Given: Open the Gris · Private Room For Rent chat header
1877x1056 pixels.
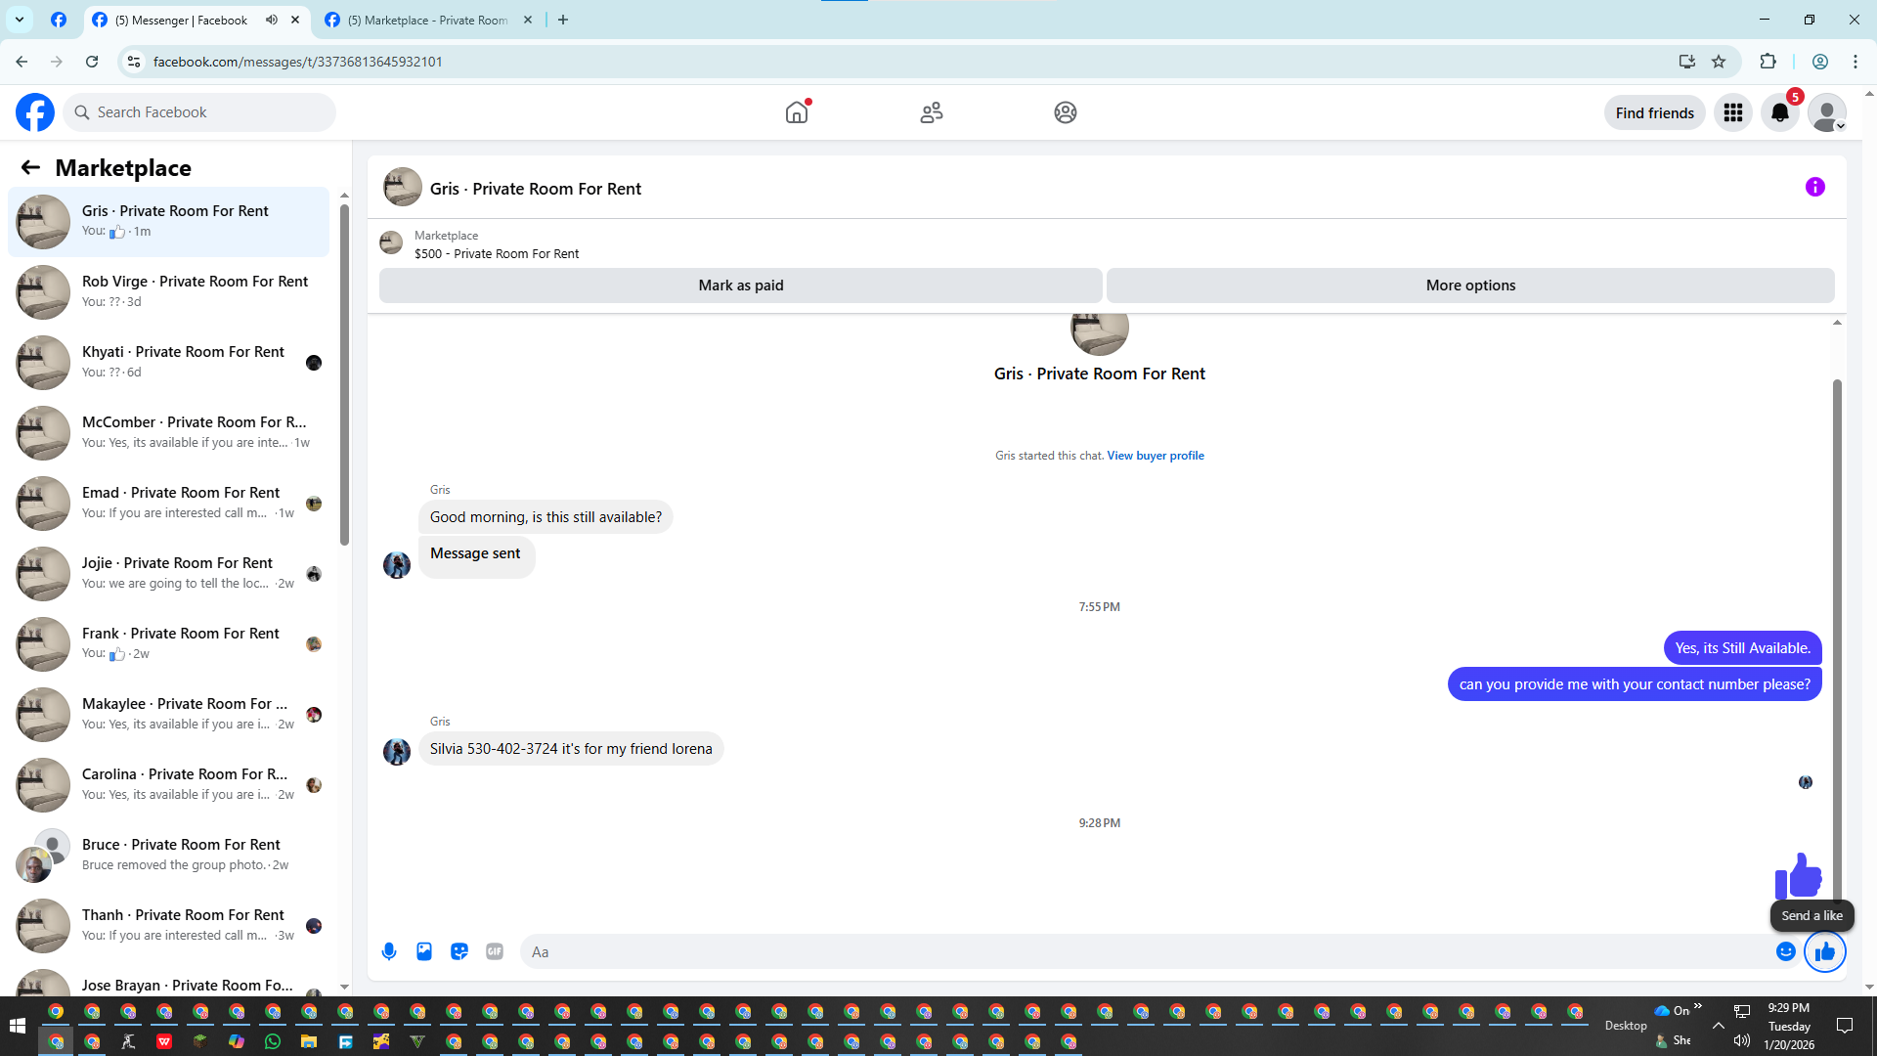Looking at the screenshot, I should point(535,189).
